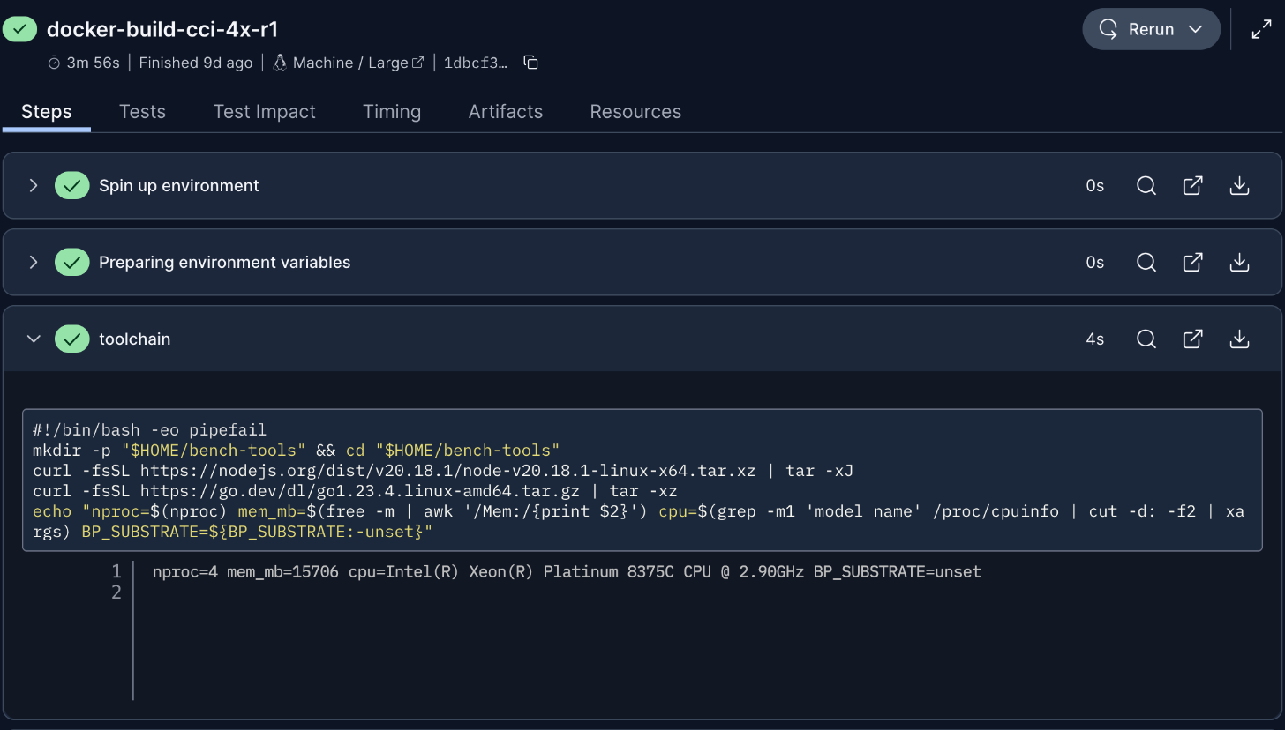Open toolchain output in new tab
This screenshot has height=730, width=1285.
(x=1193, y=339)
